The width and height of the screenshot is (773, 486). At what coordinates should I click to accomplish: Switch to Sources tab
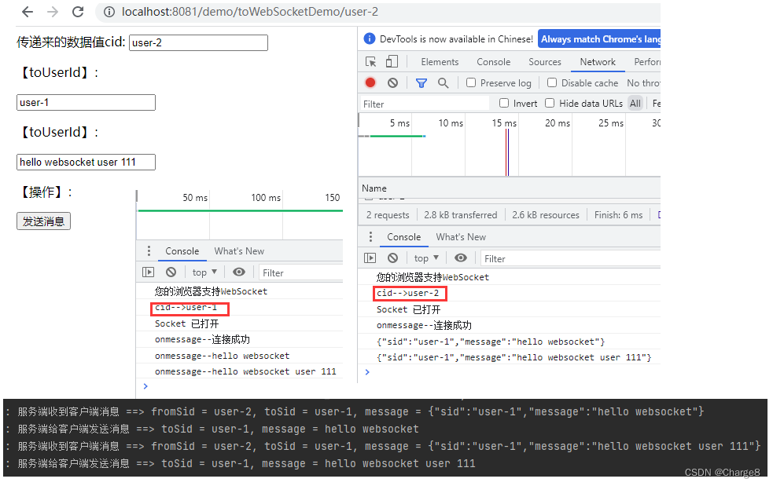[545, 61]
